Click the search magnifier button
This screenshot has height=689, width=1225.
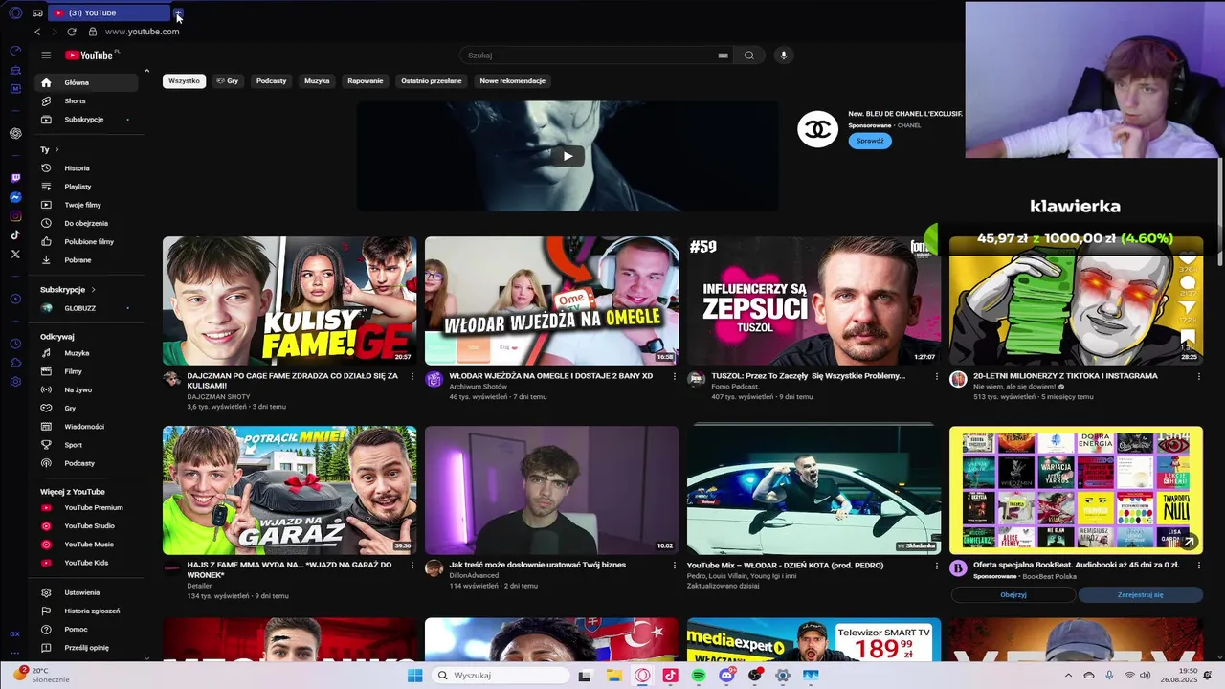click(749, 56)
